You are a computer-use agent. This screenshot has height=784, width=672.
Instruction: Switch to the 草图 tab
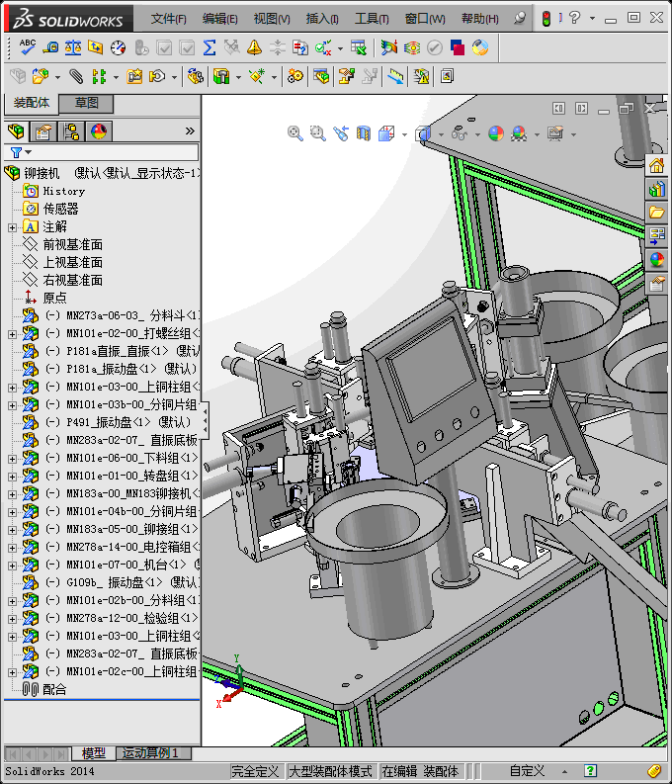coord(86,103)
